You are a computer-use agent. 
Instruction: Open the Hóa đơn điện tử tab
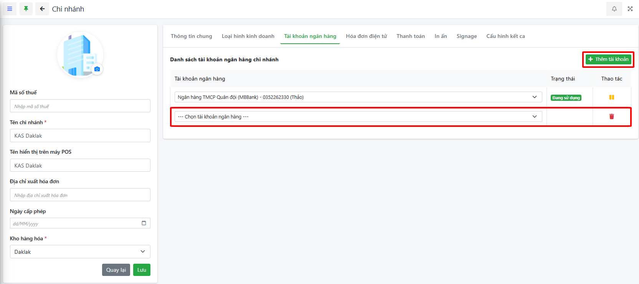coord(366,36)
